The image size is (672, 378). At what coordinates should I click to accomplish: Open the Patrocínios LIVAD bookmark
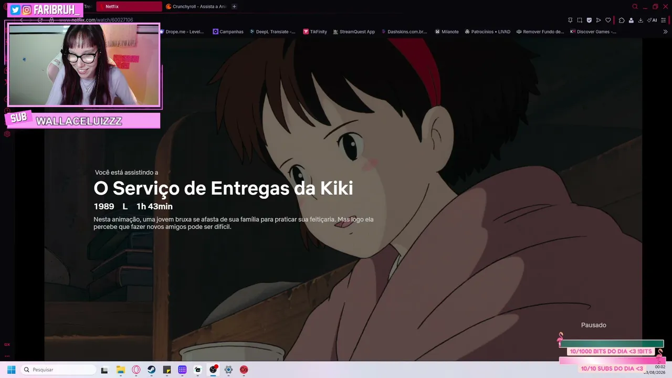(x=487, y=31)
